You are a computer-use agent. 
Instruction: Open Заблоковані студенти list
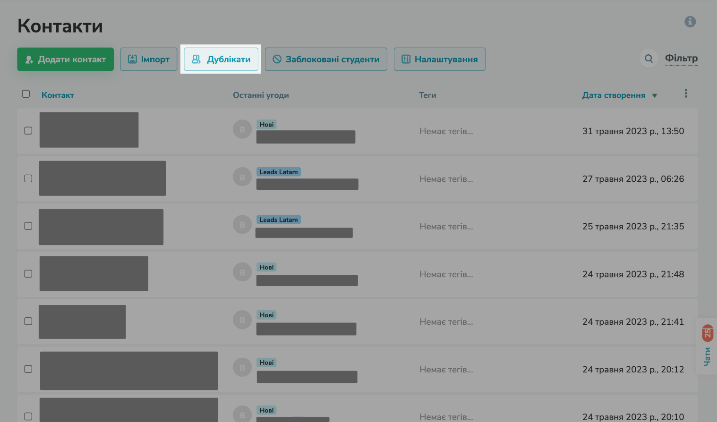coord(326,59)
